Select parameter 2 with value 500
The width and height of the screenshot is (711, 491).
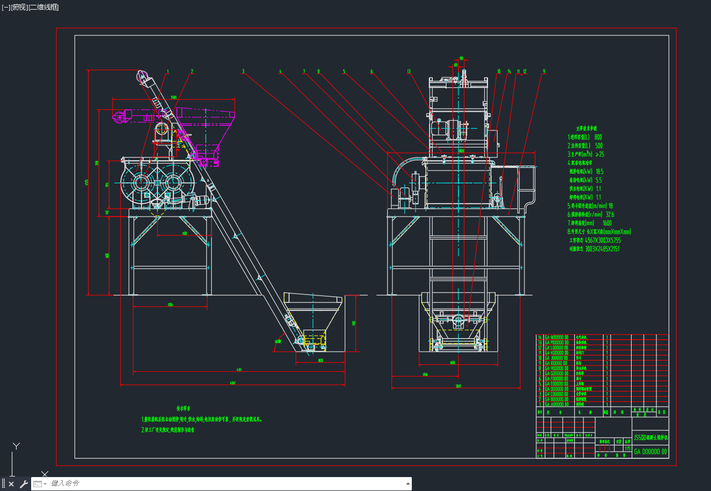click(585, 146)
